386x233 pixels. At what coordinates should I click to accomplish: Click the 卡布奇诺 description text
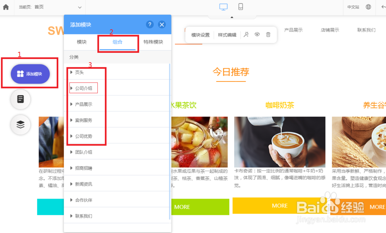[x=279, y=178]
